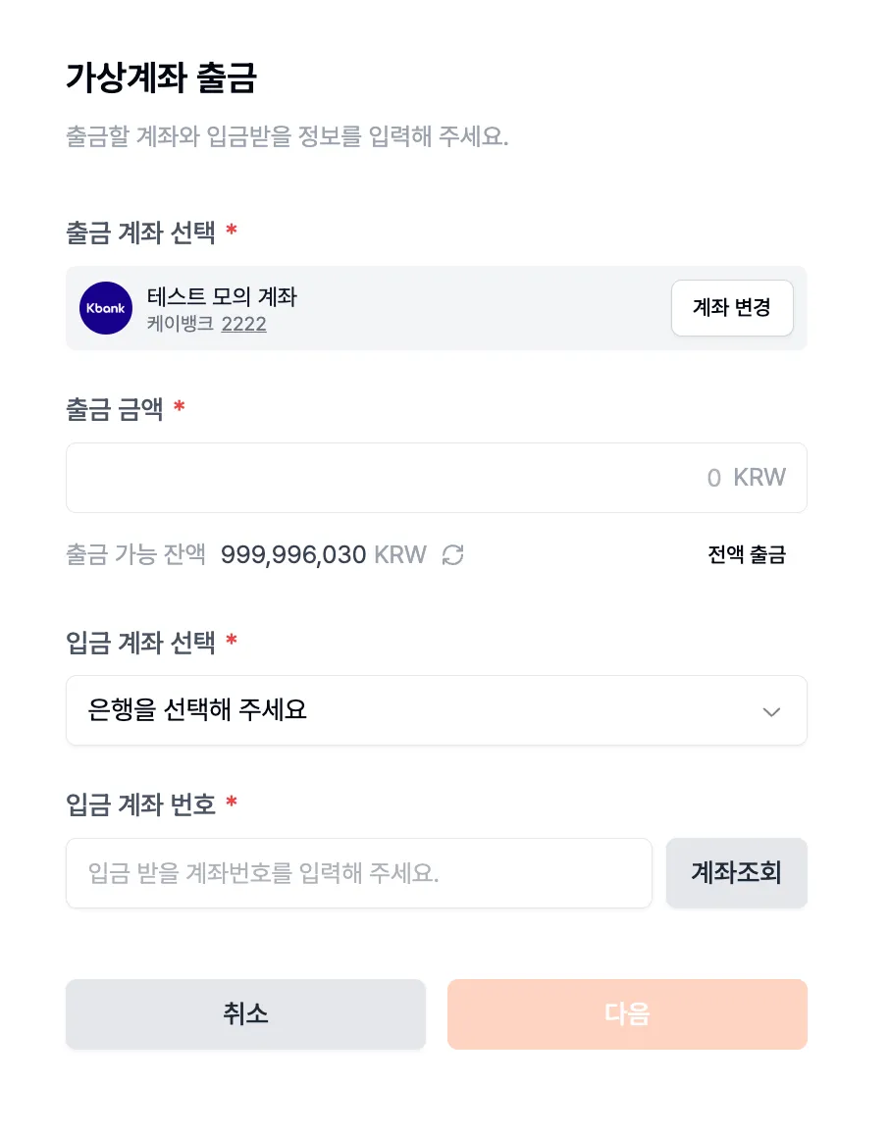
Task: Click the 999,996,030 available balance amount
Action: pos(293,555)
